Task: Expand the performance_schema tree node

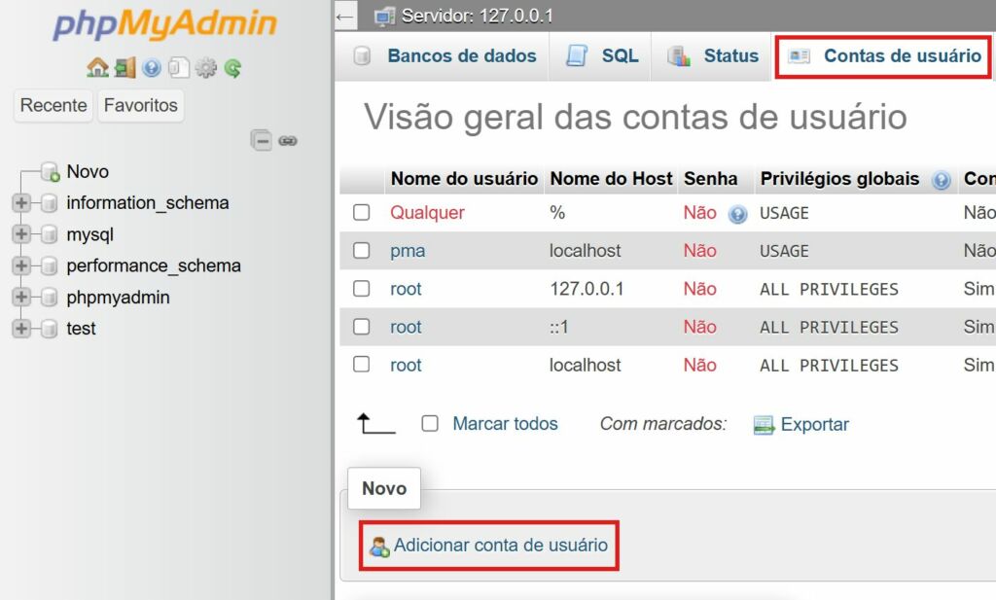Action: 21,266
